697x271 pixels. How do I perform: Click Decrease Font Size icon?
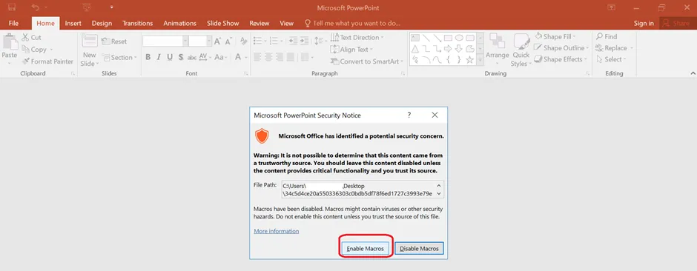click(x=228, y=41)
